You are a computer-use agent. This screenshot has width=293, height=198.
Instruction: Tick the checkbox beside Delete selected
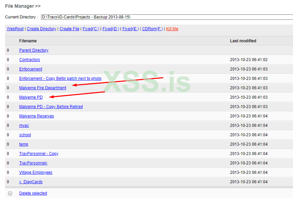point(10,193)
